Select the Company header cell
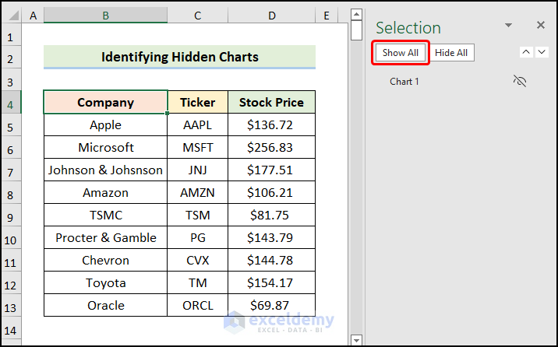 [106, 102]
